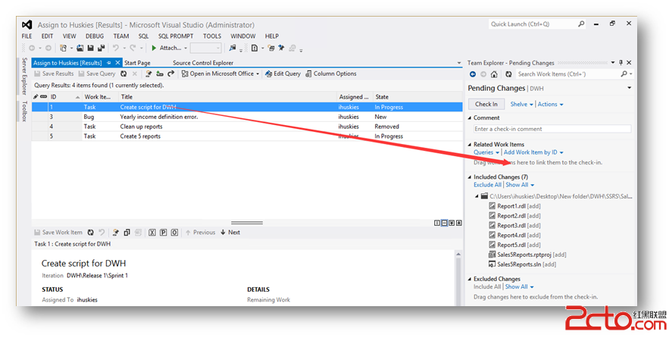Viewport: 669px width, 338px height.
Task: Open the Toolbox side tab
Action: pyautogui.click(x=24, y=111)
